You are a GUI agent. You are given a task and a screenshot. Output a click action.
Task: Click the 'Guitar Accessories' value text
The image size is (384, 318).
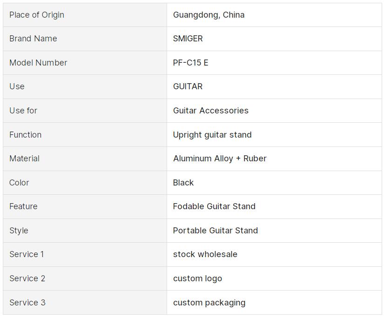(x=210, y=111)
